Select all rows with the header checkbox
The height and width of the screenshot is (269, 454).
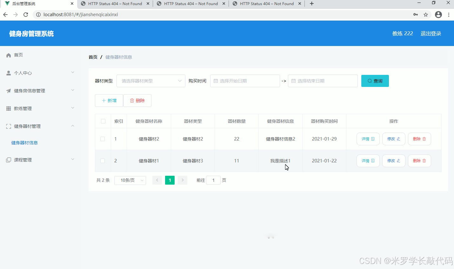pyautogui.click(x=103, y=121)
